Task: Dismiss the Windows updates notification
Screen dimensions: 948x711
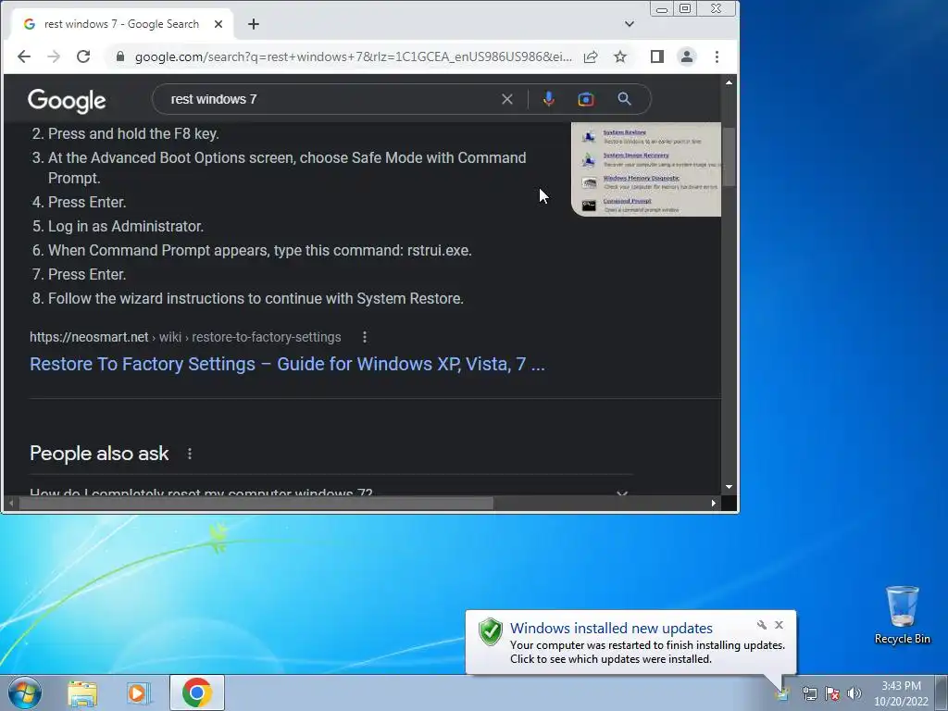Action: click(780, 625)
